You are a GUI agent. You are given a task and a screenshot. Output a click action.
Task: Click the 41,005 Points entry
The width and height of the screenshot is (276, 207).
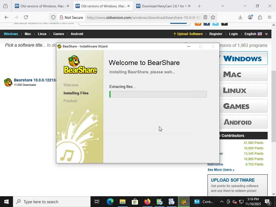pos(253,143)
